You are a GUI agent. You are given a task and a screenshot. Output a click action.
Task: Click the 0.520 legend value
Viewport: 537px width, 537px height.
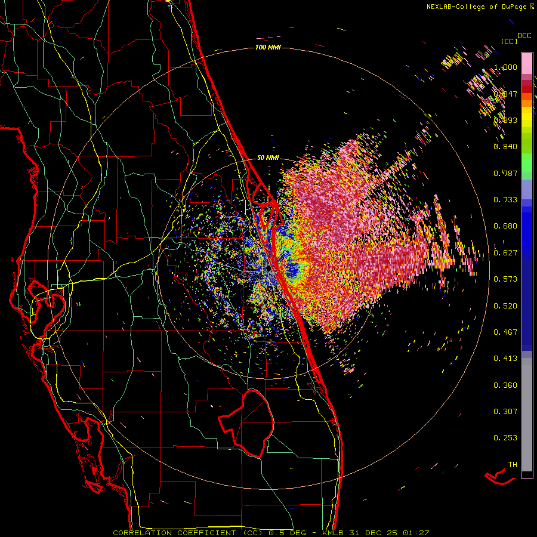(505, 306)
